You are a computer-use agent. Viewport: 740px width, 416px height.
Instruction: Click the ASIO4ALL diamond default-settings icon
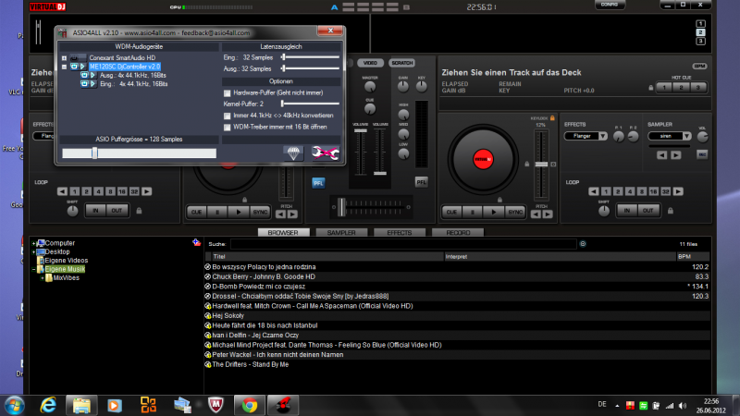point(293,153)
